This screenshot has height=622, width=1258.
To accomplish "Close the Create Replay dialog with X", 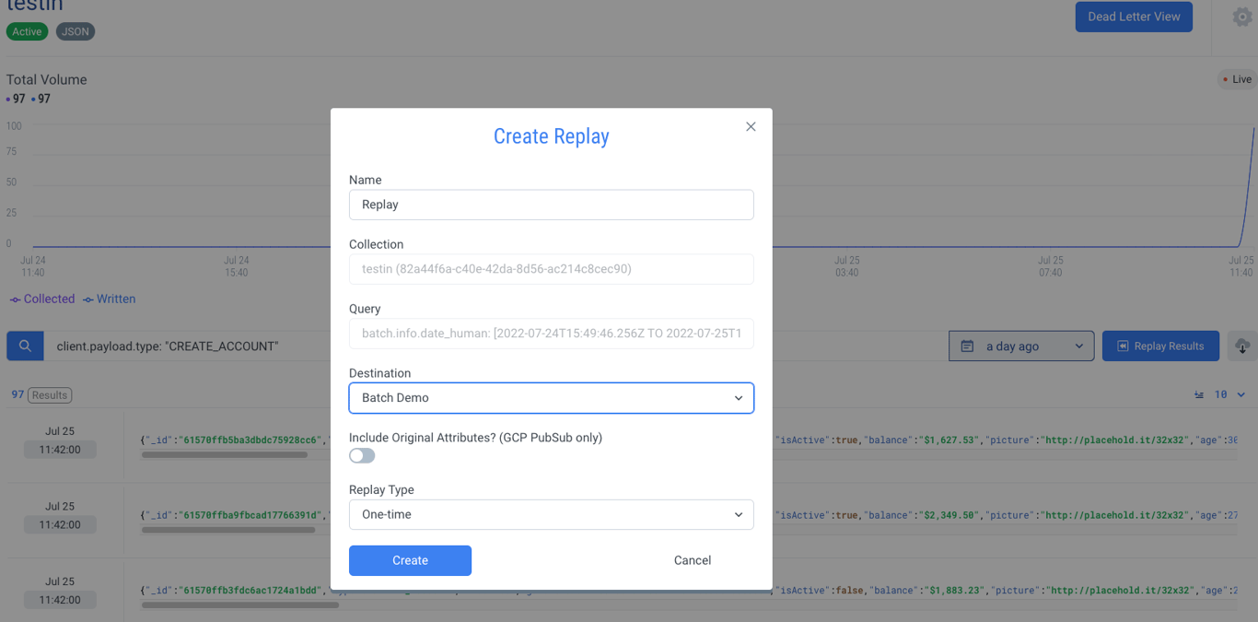I will [751, 127].
